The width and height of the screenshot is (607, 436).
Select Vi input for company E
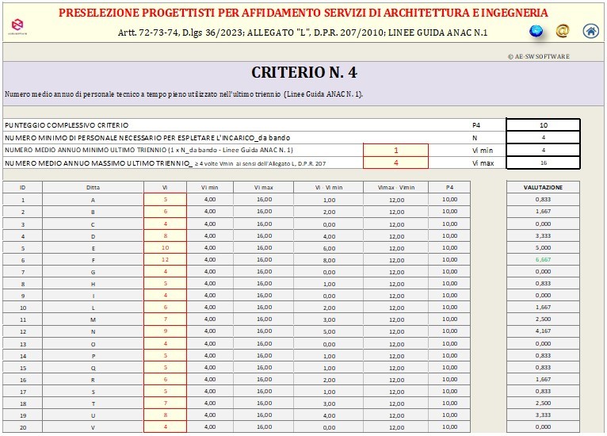pyautogui.click(x=165, y=247)
